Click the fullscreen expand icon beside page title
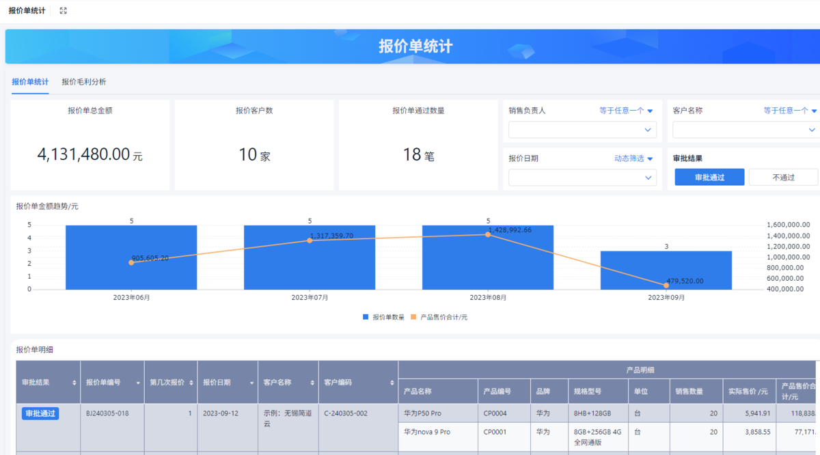The height and width of the screenshot is (455, 820). pos(64,11)
